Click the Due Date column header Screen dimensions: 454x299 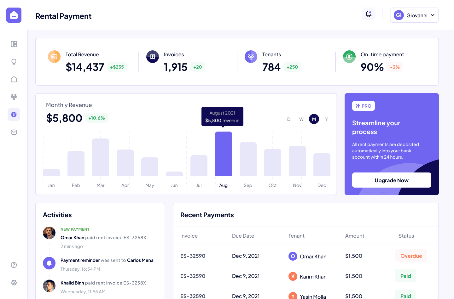(243, 236)
